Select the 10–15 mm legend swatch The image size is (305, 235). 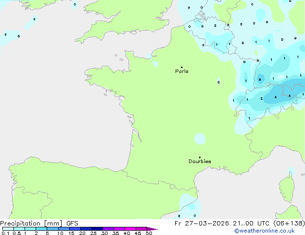(64, 229)
